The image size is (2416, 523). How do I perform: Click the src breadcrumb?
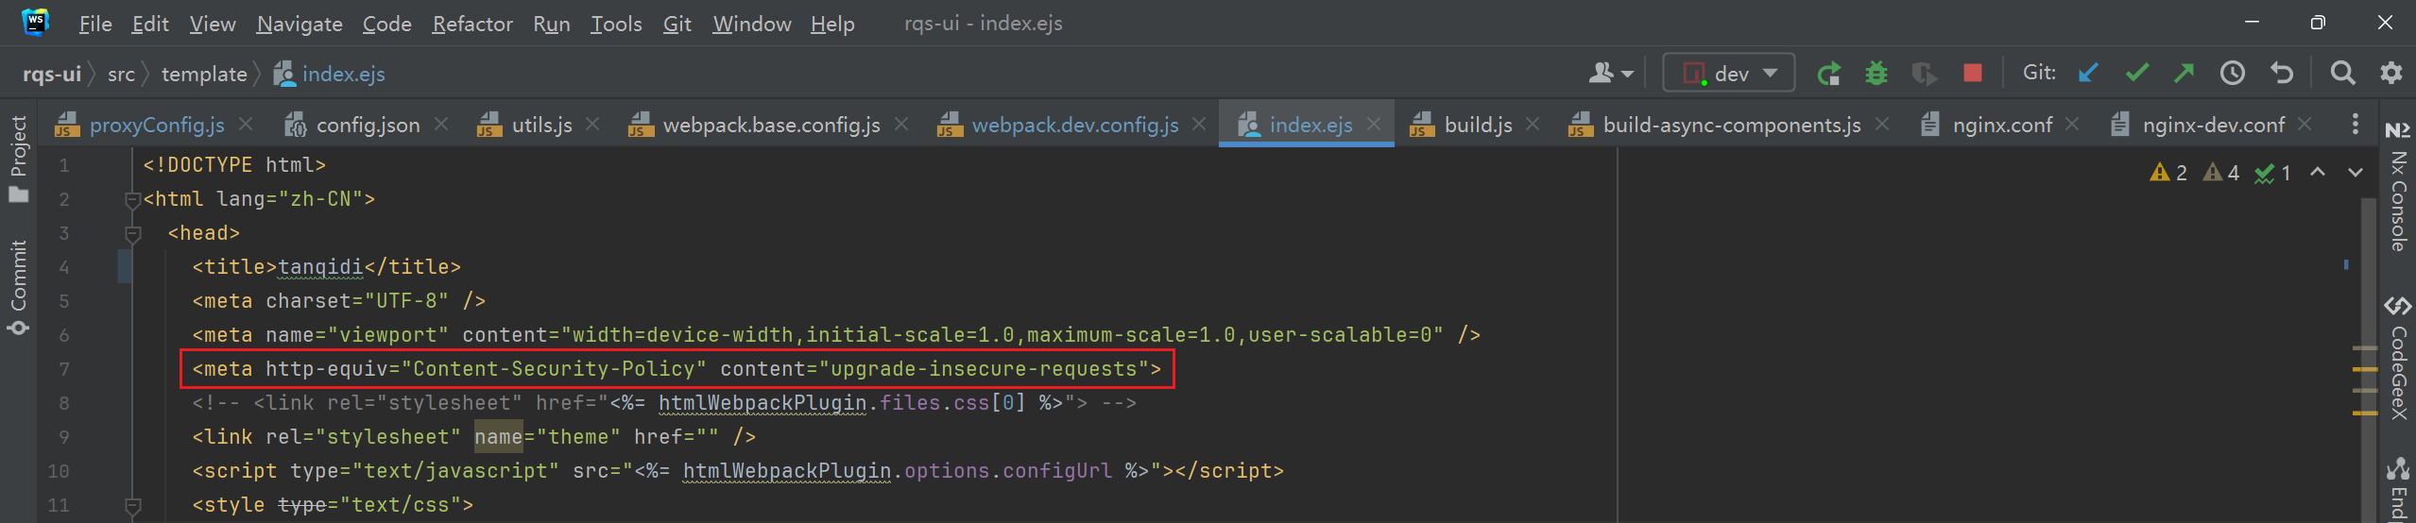(121, 74)
